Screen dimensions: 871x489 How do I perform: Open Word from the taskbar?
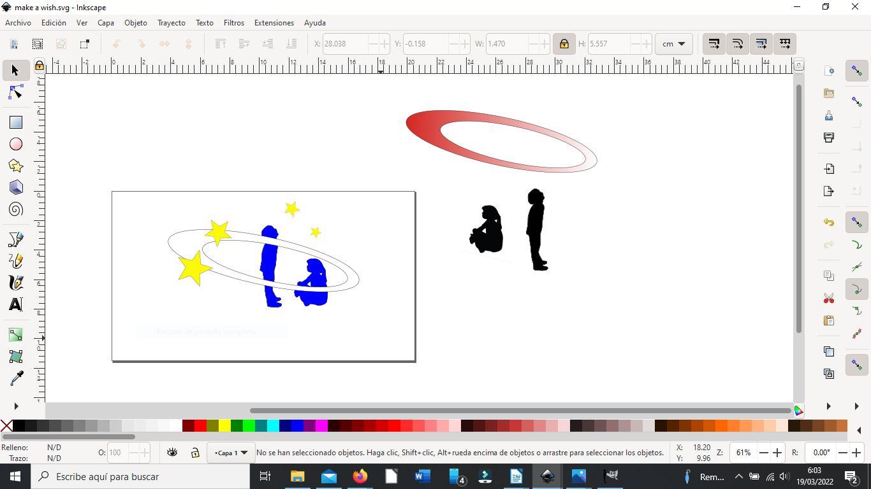coord(423,476)
